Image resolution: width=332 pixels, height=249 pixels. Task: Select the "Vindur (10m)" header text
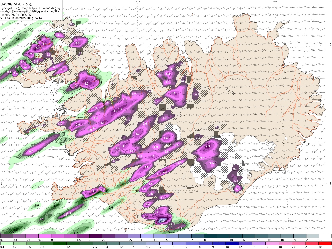23,4
